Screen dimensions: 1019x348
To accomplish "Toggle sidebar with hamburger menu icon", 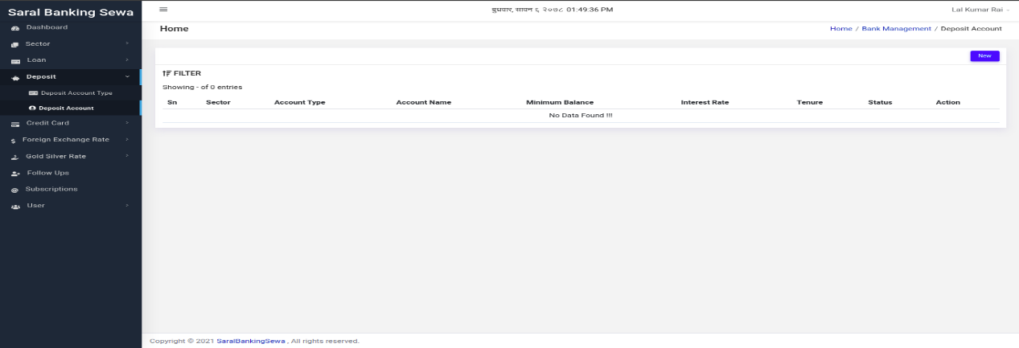I will pyautogui.click(x=163, y=10).
